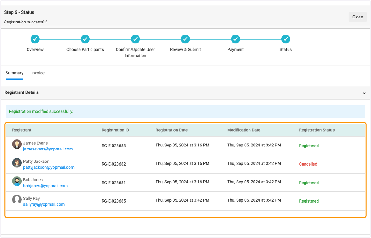
Task: Switch to the Summary tab
Action: [x=15, y=73]
